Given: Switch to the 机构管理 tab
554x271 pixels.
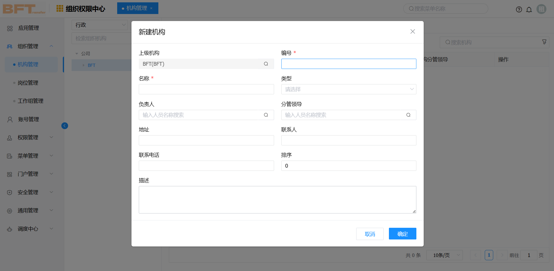Looking at the screenshot, I should (137, 8).
